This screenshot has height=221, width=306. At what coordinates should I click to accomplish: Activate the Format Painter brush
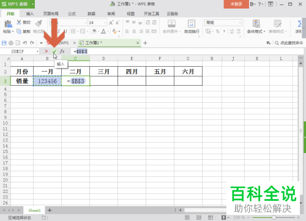tap(39, 23)
